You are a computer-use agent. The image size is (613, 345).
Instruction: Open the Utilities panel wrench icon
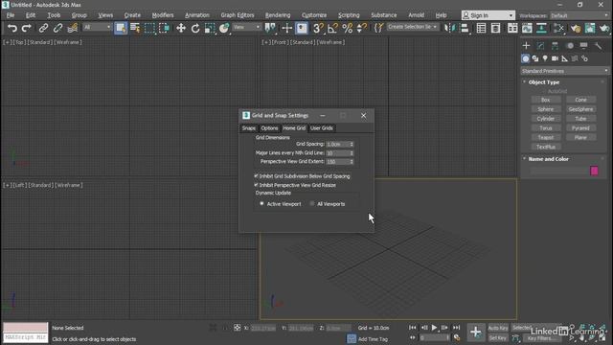(598, 46)
